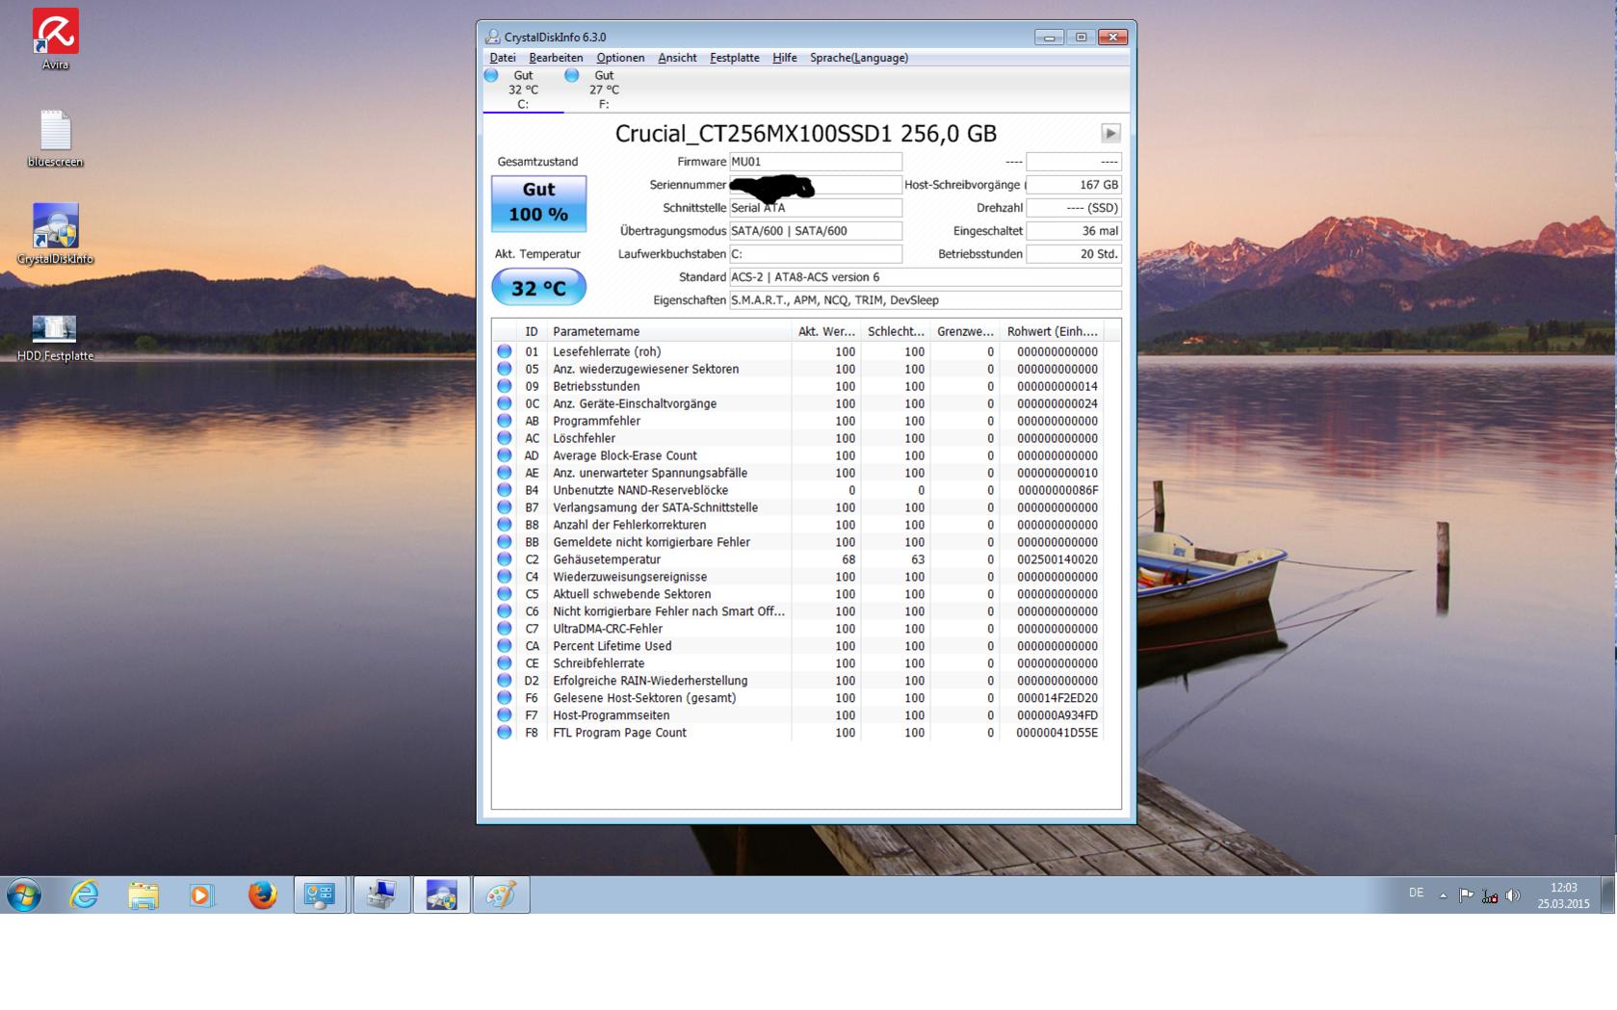1617x1010 pixels.
Task: Click the Eigenschaften features field
Action: (x=925, y=300)
